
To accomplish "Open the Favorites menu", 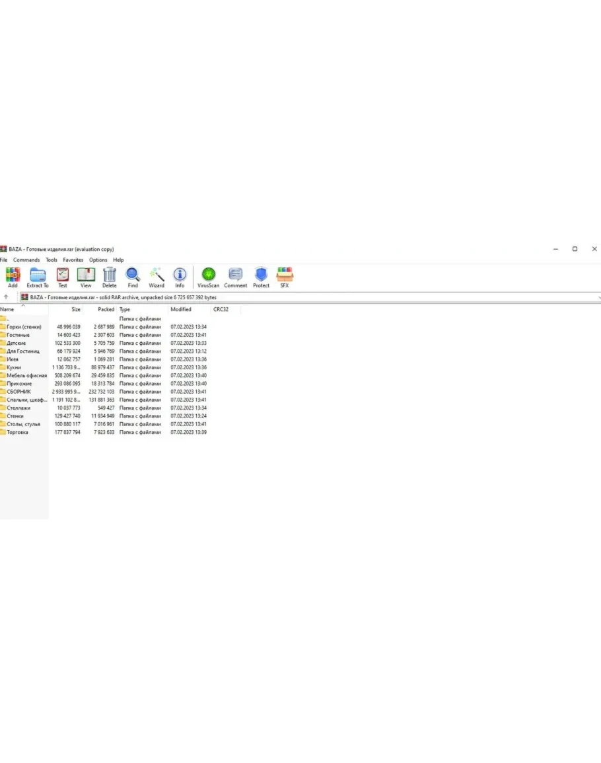I will pos(73,260).
